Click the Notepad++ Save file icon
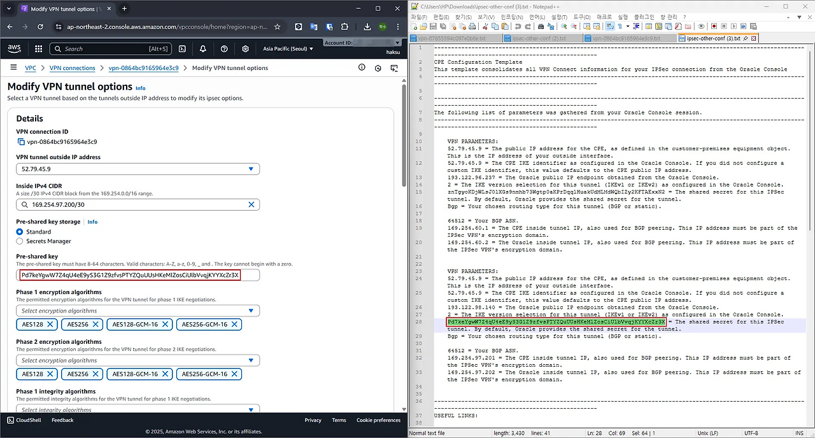815x438 pixels. (433, 27)
